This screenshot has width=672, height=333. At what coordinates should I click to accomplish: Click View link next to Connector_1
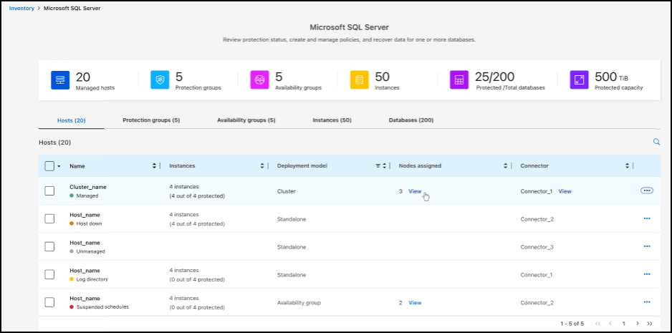(x=565, y=191)
